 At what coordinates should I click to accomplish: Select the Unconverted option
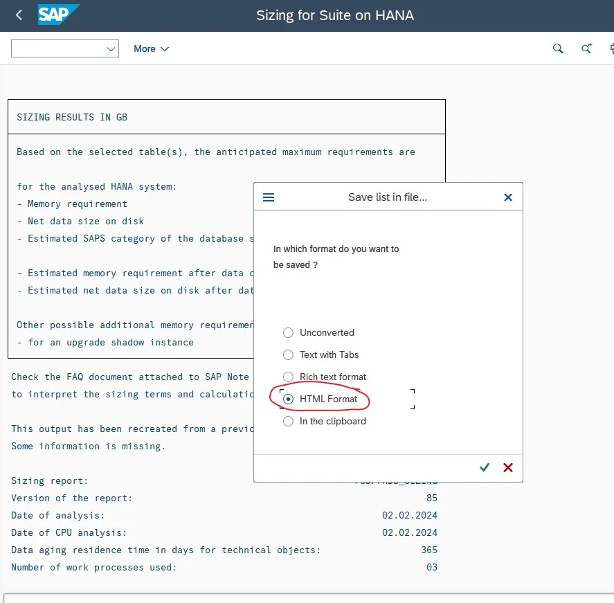tap(288, 332)
